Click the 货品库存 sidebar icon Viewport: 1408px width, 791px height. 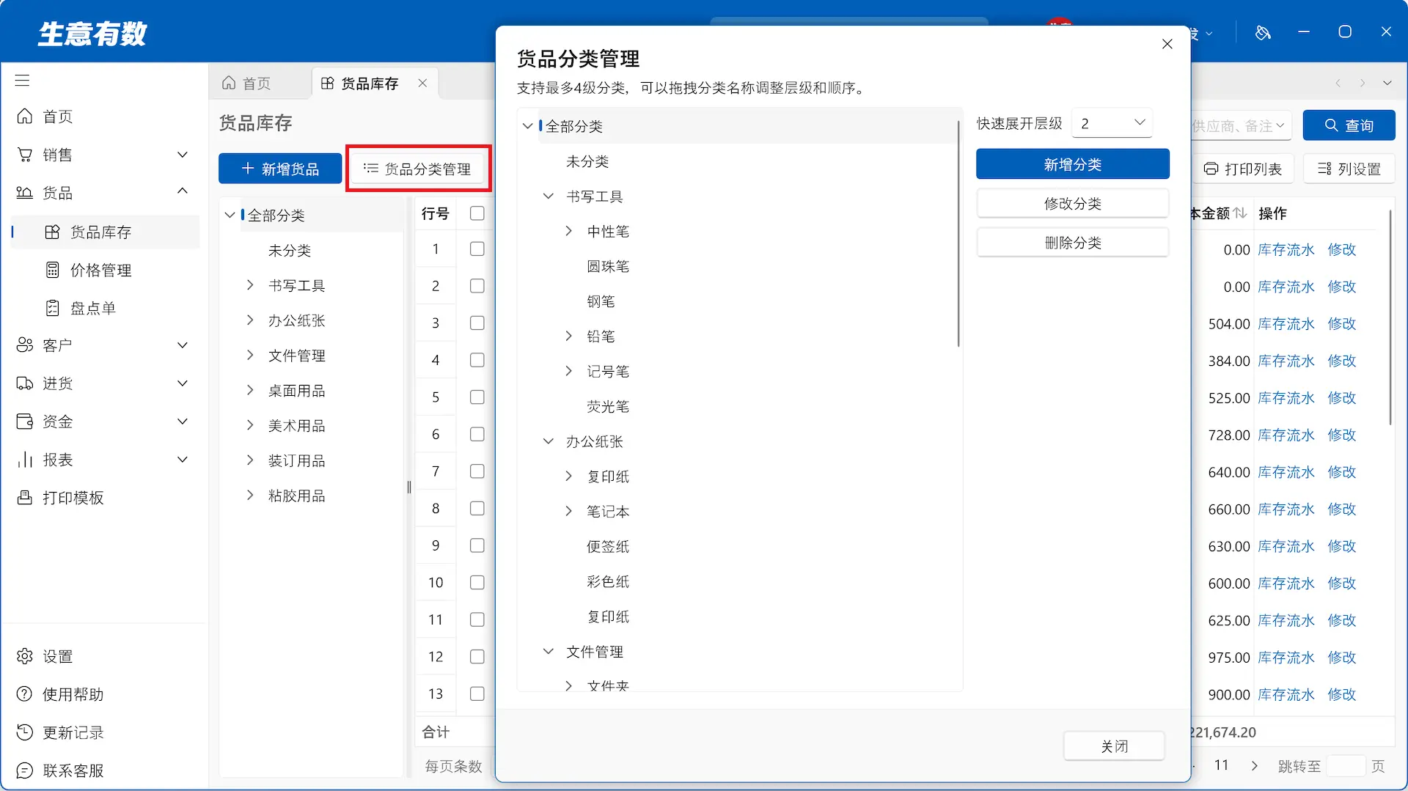tap(52, 232)
